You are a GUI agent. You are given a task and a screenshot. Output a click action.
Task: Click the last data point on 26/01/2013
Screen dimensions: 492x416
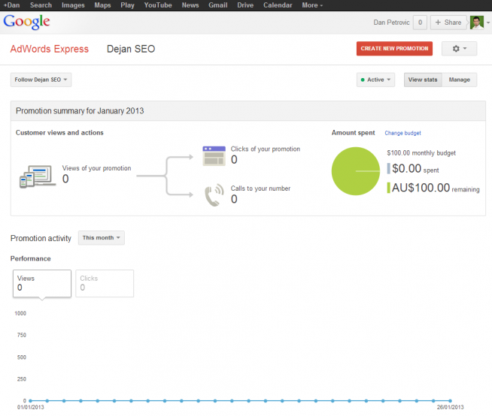click(450, 401)
